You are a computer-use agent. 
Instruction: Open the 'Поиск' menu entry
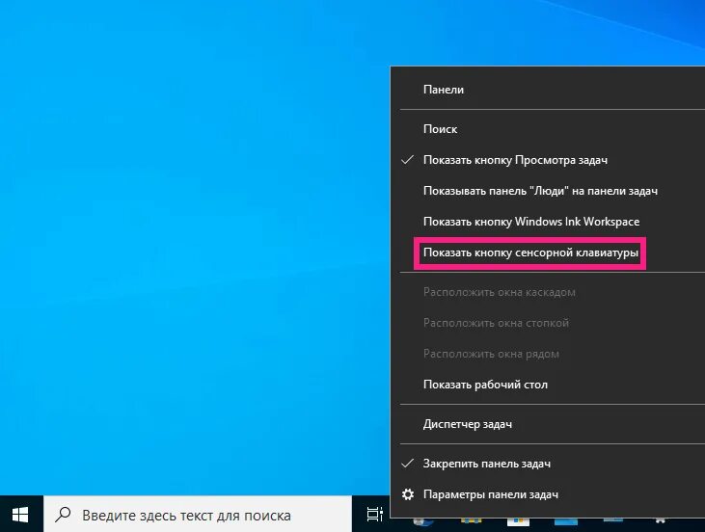(549, 129)
